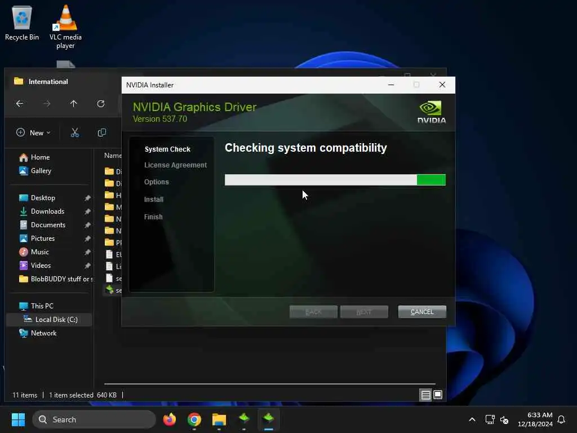The image size is (577, 433).
Task: Select the Finish step in installer sidebar
Action: coord(153,217)
